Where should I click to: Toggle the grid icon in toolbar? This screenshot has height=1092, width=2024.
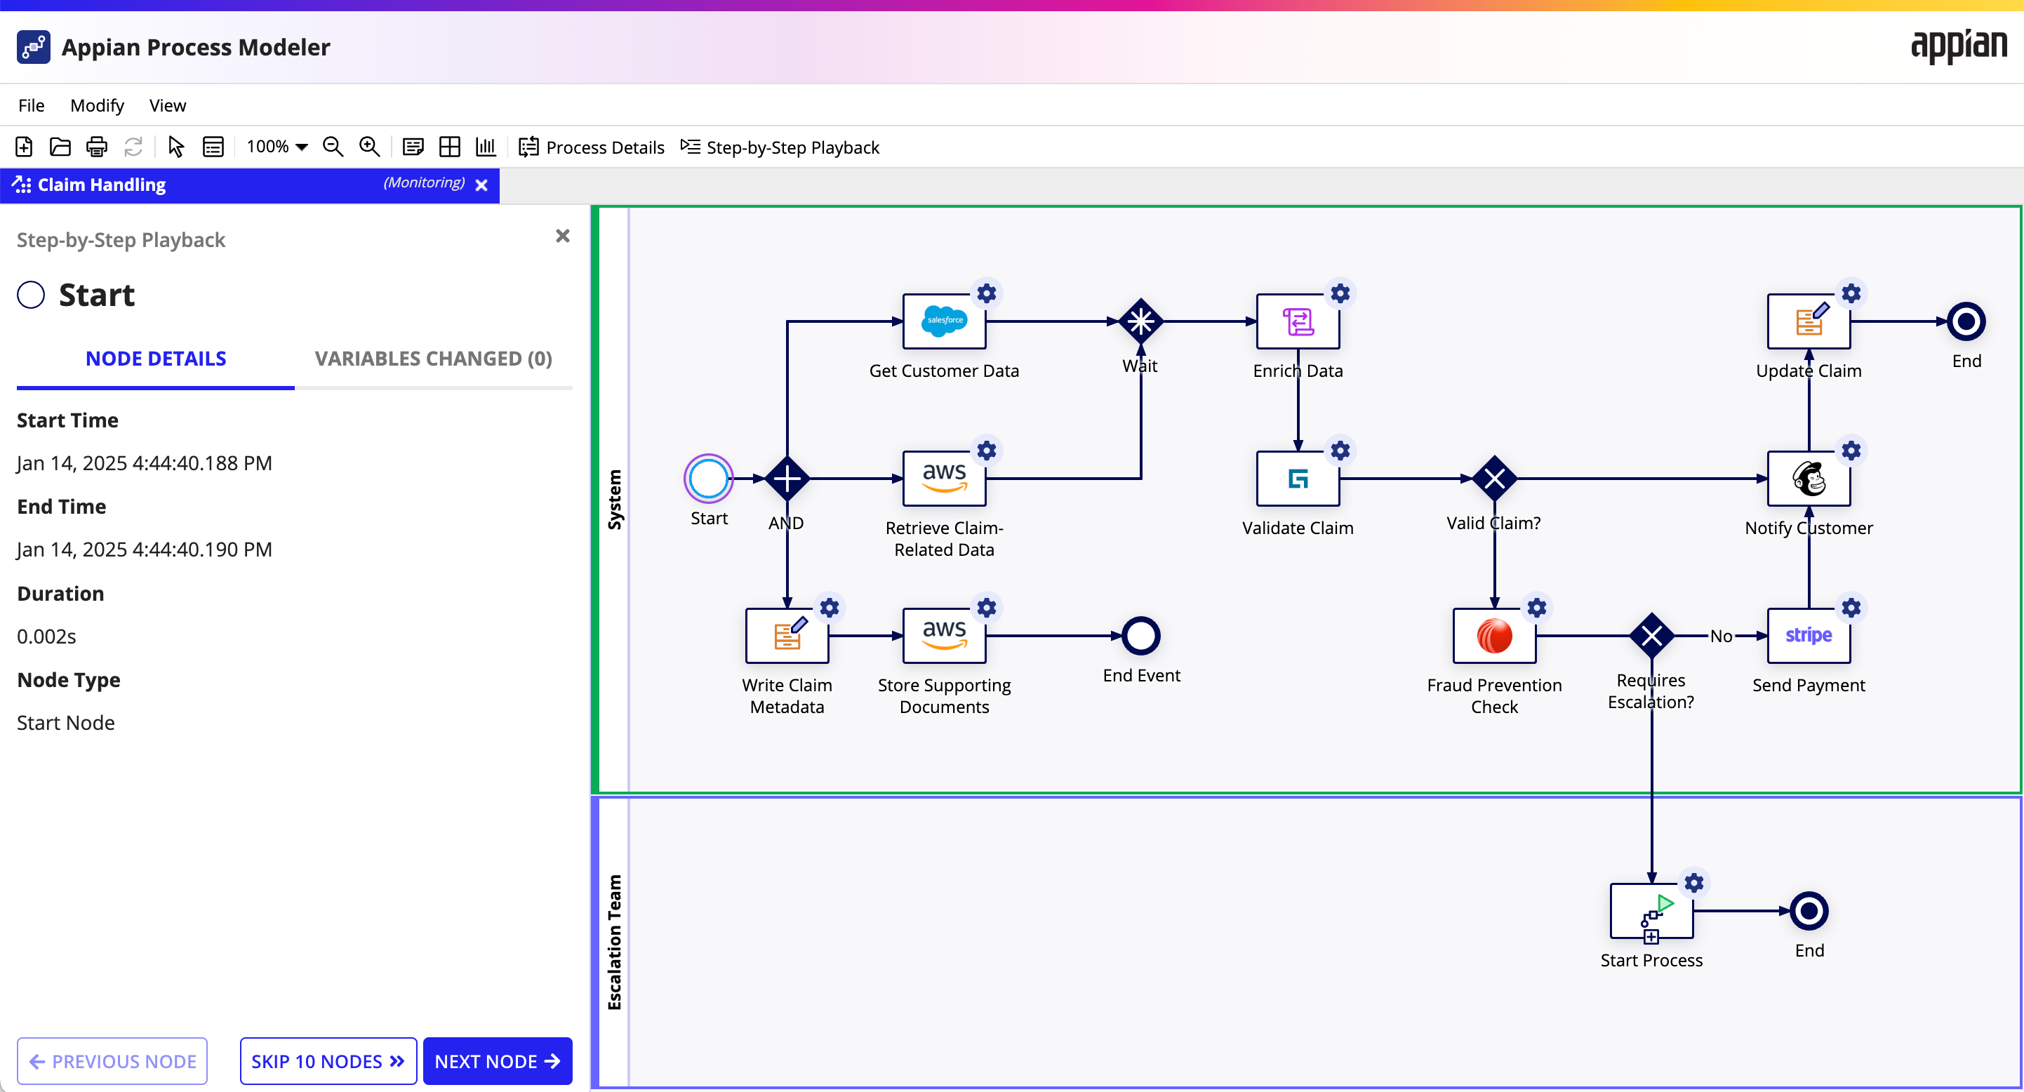tap(451, 147)
